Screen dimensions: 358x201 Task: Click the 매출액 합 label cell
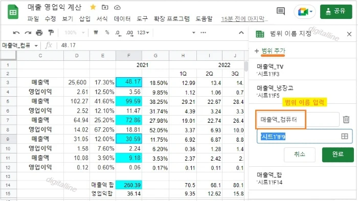[103, 185]
